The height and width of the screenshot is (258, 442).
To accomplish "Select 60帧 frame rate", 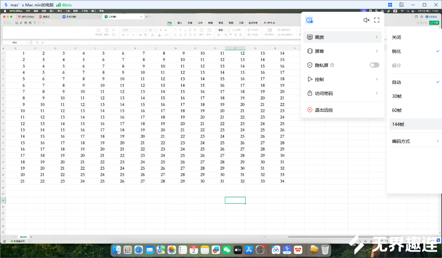I will point(415,110).
